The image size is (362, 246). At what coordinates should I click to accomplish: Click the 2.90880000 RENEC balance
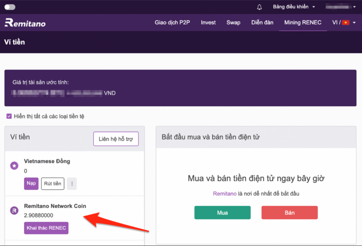point(39,215)
